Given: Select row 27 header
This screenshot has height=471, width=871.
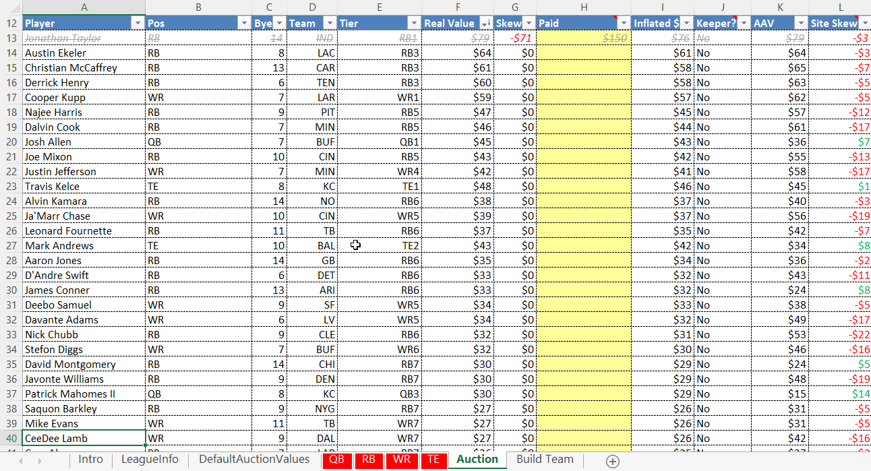Looking at the screenshot, I should point(11,245).
